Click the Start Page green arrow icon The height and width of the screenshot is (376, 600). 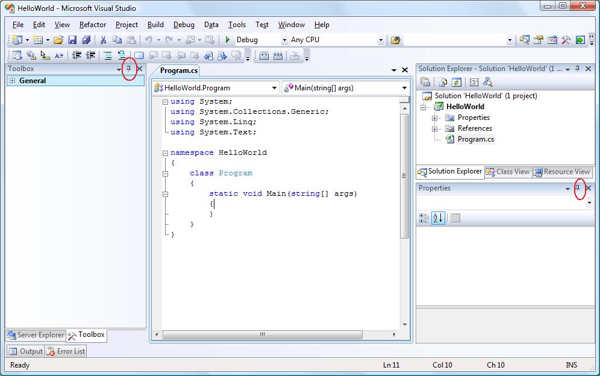click(x=580, y=40)
